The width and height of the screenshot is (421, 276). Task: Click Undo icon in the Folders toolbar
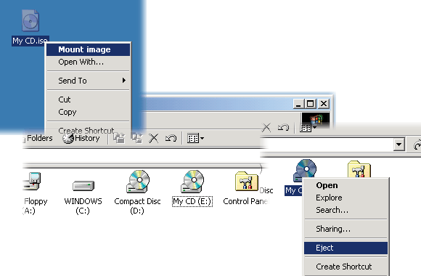(171, 139)
